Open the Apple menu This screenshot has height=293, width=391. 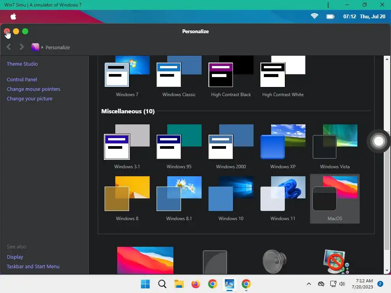pyautogui.click(x=13, y=16)
